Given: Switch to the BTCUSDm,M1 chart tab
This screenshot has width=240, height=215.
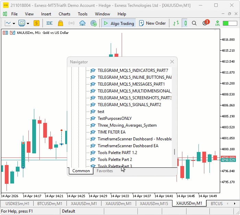Looking at the screenshot, I should [x=50, y=204].
